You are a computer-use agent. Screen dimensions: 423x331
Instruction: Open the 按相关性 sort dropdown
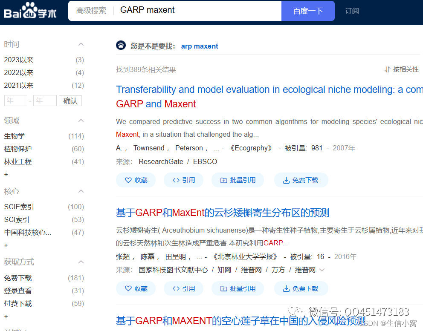pyautogui.click(x=402, y=69)
